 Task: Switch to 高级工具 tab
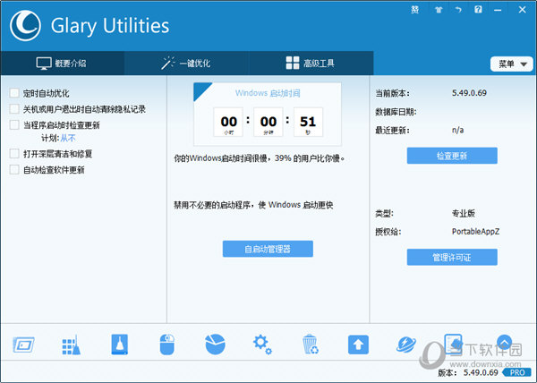(311, 64)
